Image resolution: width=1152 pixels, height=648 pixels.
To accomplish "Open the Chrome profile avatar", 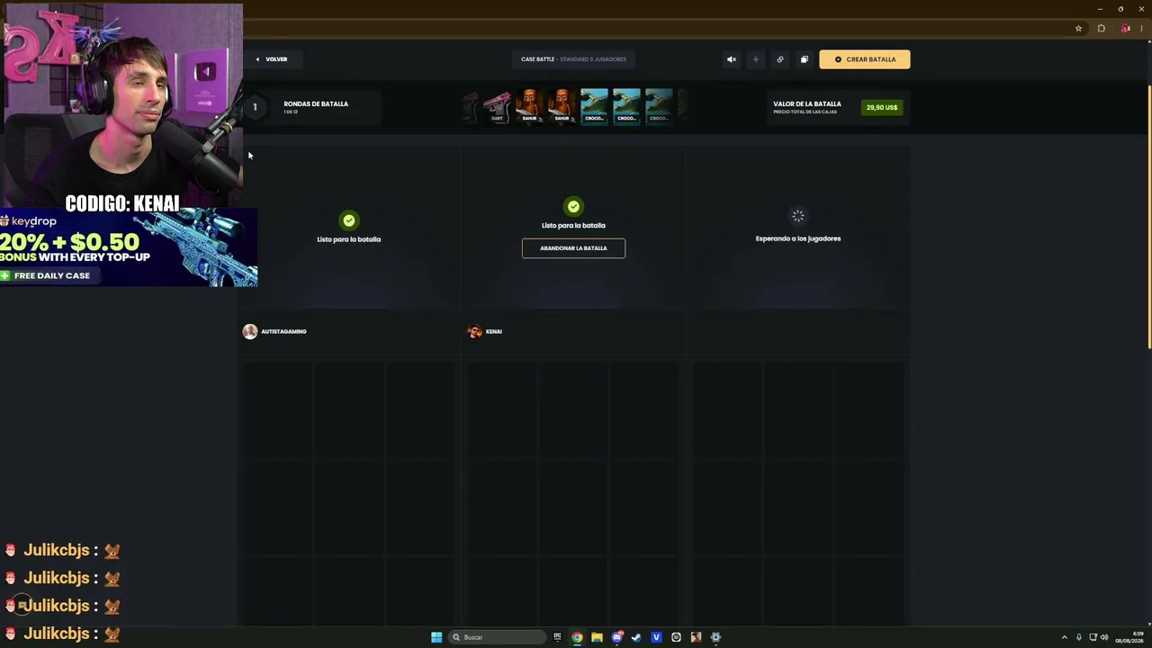I will (1125, 29).
